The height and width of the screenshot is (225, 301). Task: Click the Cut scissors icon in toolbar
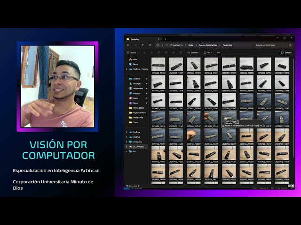144,52
